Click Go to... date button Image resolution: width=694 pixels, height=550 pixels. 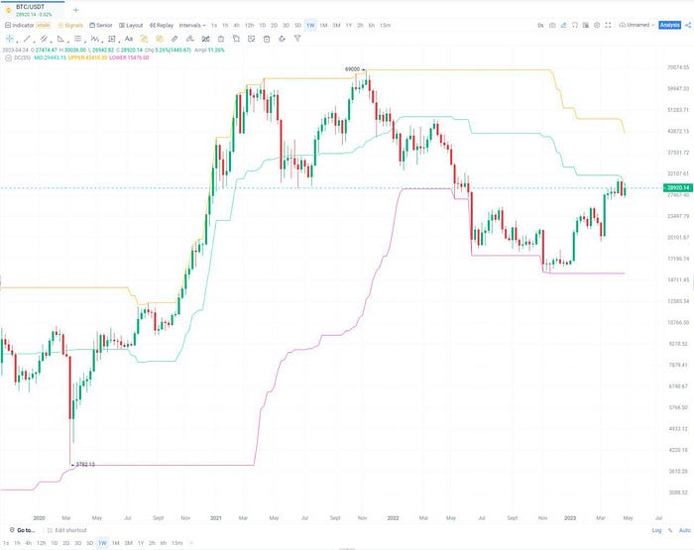click(22, 530)
